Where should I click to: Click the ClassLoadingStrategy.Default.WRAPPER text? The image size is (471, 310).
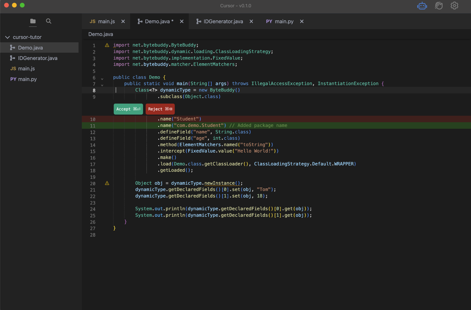(304, 164)
